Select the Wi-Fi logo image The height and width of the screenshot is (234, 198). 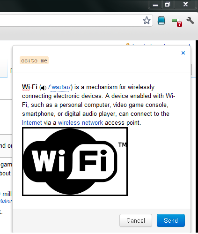click(x=75, y=161)
